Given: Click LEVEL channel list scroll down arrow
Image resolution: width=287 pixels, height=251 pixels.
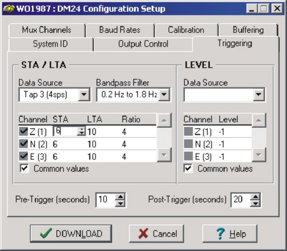Looking at the screenshot, I should pos(259,155).
